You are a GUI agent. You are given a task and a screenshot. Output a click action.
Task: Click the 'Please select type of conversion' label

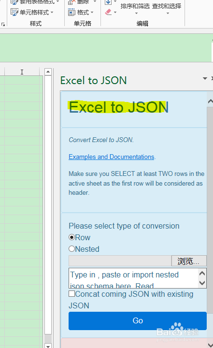(x=124, y=226)
